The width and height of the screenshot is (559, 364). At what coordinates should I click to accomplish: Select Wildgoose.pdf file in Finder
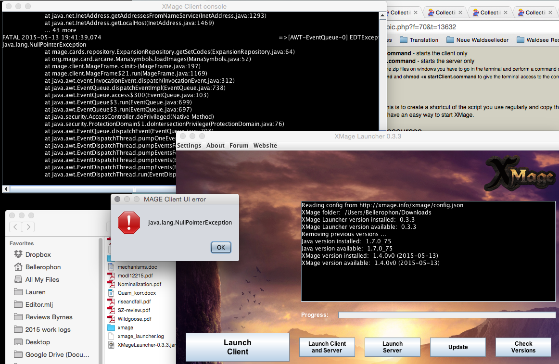pos(130,319)
